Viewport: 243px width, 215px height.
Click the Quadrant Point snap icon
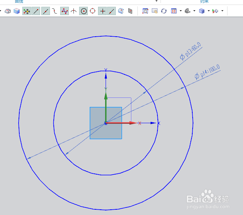coord(93,11)
